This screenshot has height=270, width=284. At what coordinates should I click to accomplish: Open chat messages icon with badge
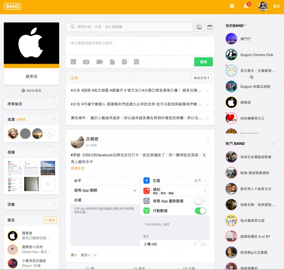247,6
